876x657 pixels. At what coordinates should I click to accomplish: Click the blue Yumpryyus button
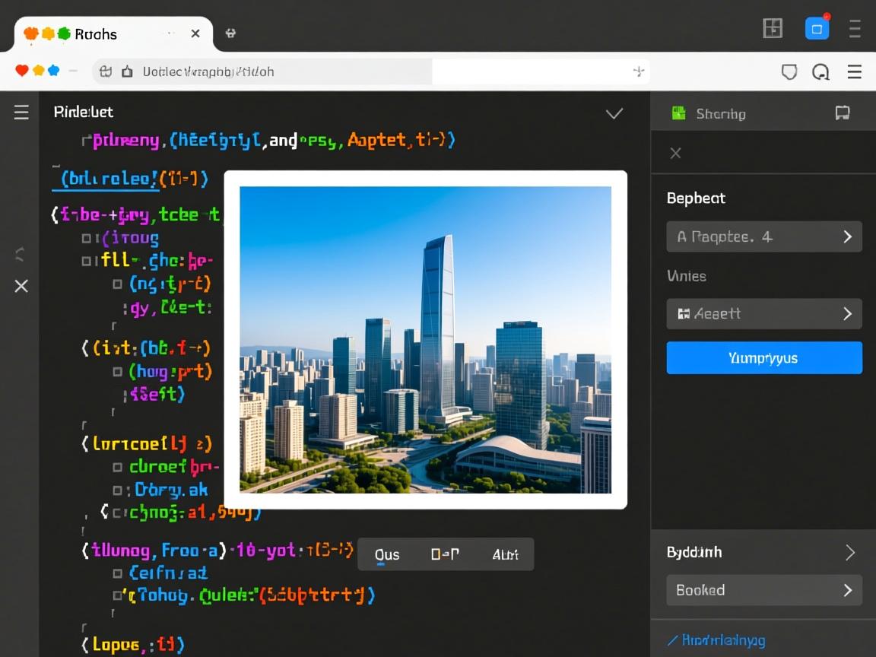[764, 357]
